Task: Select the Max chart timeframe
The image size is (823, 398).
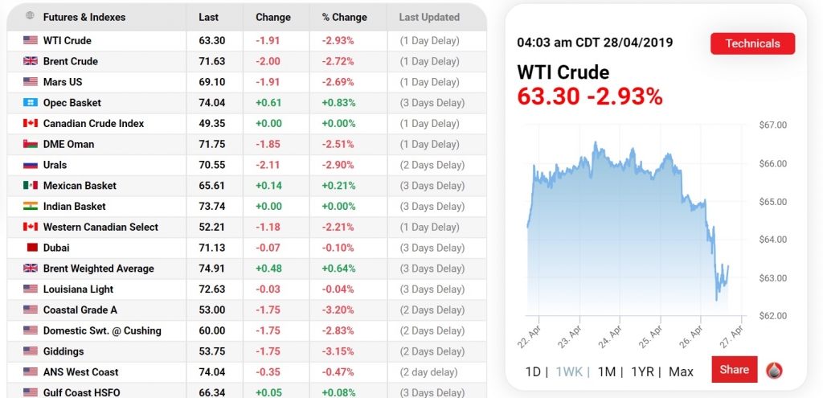Action: [681, 371]
